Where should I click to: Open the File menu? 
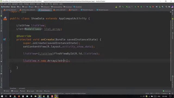tap(2, 4)
